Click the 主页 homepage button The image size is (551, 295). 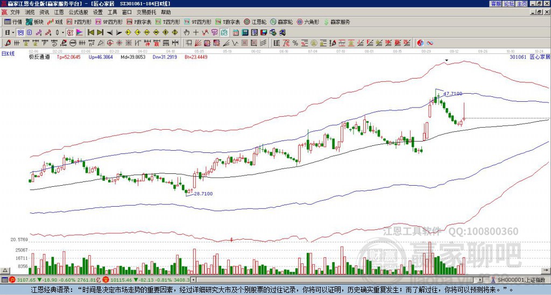pyautogui.click(x=522, y=4)
